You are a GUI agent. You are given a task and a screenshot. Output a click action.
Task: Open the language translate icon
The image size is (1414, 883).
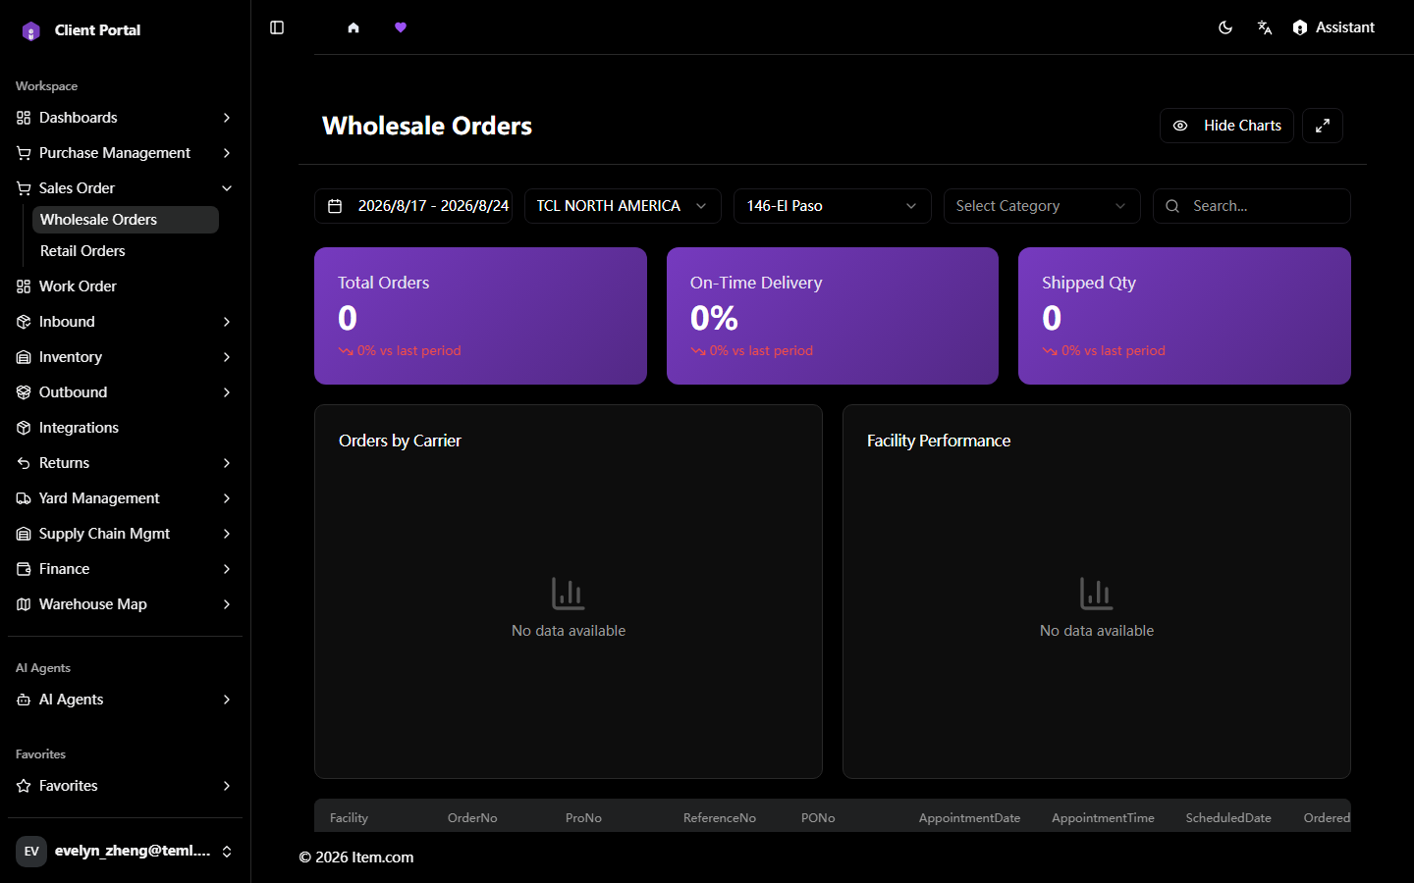(x=1265, y=27)
